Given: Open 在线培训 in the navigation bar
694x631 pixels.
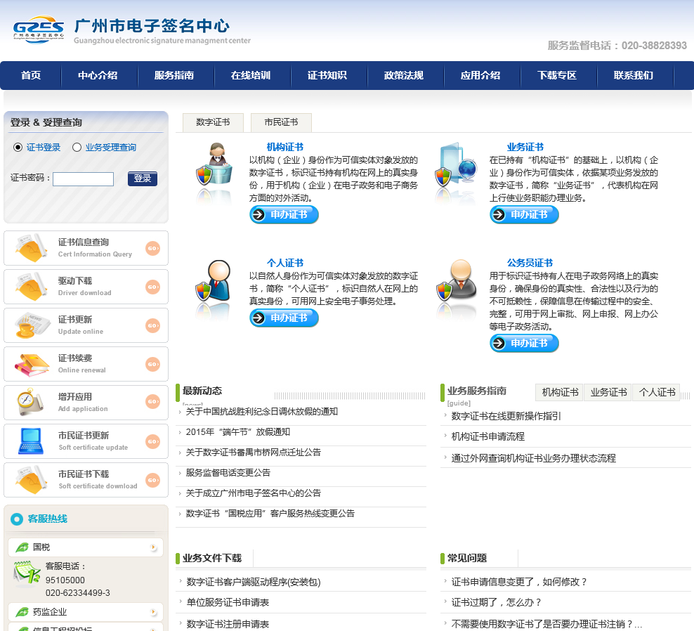Looking at the screenshot, I should click(251, 75).
